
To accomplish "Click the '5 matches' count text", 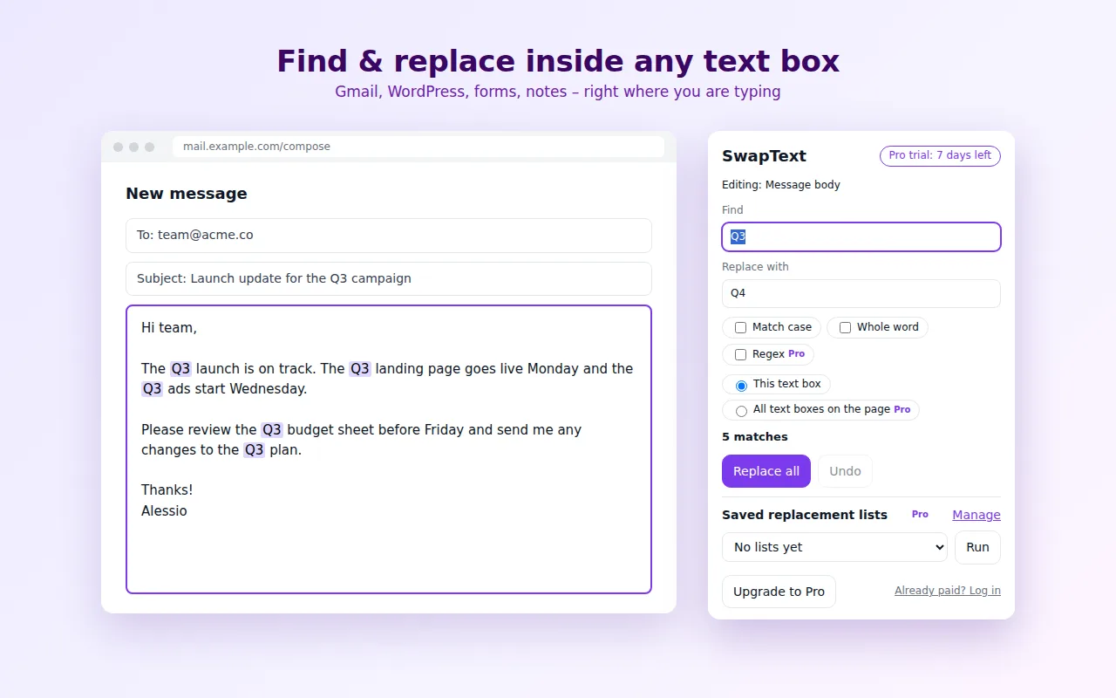I will 755,436.
